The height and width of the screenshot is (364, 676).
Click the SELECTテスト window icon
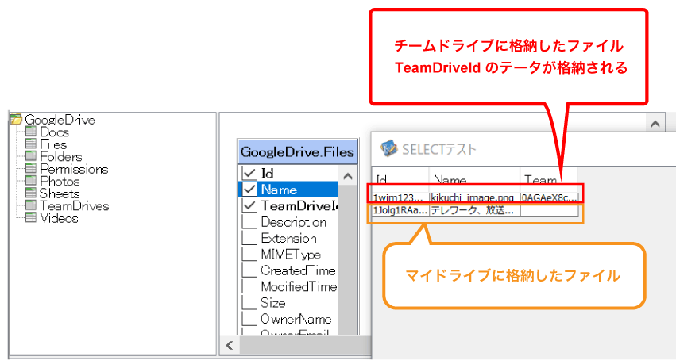click(388, 148)
